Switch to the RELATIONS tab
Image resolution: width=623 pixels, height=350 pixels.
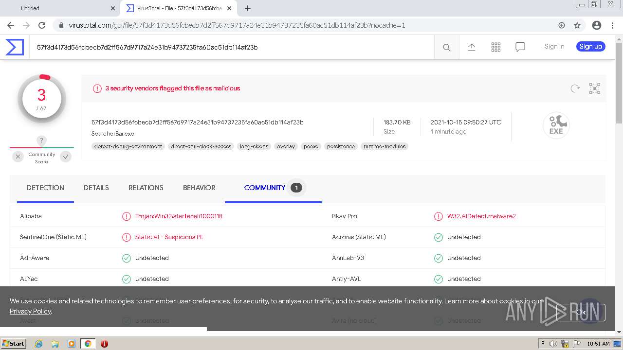pyautogui.click(x=146, y=188)
